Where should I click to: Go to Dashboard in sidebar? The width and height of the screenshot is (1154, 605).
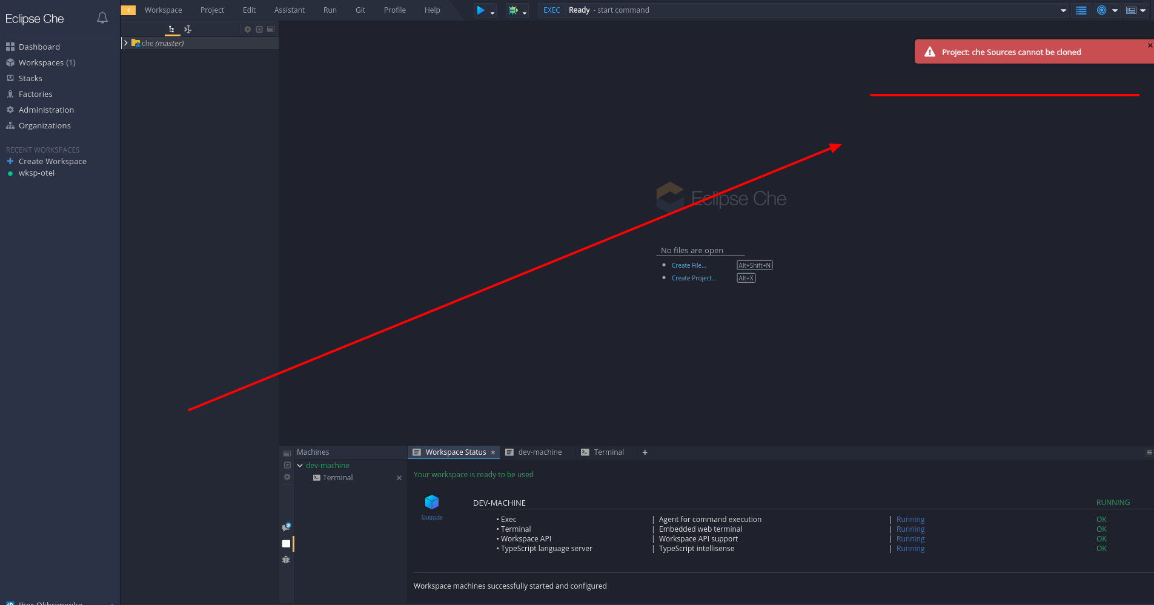point(39,47)
